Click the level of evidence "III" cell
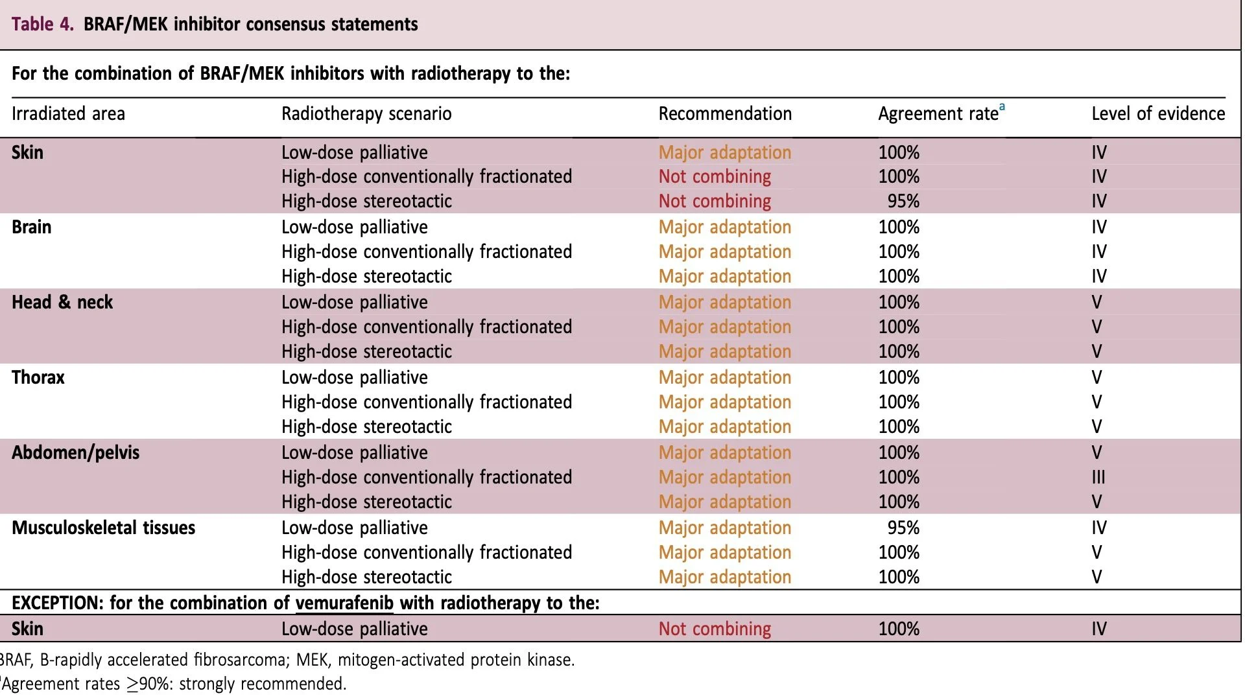Viewport: 1245px width, 700px height. (1098, 478)
